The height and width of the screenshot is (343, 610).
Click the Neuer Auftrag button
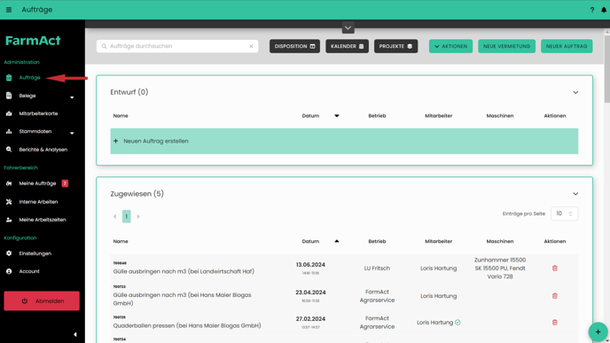point(567,46)
